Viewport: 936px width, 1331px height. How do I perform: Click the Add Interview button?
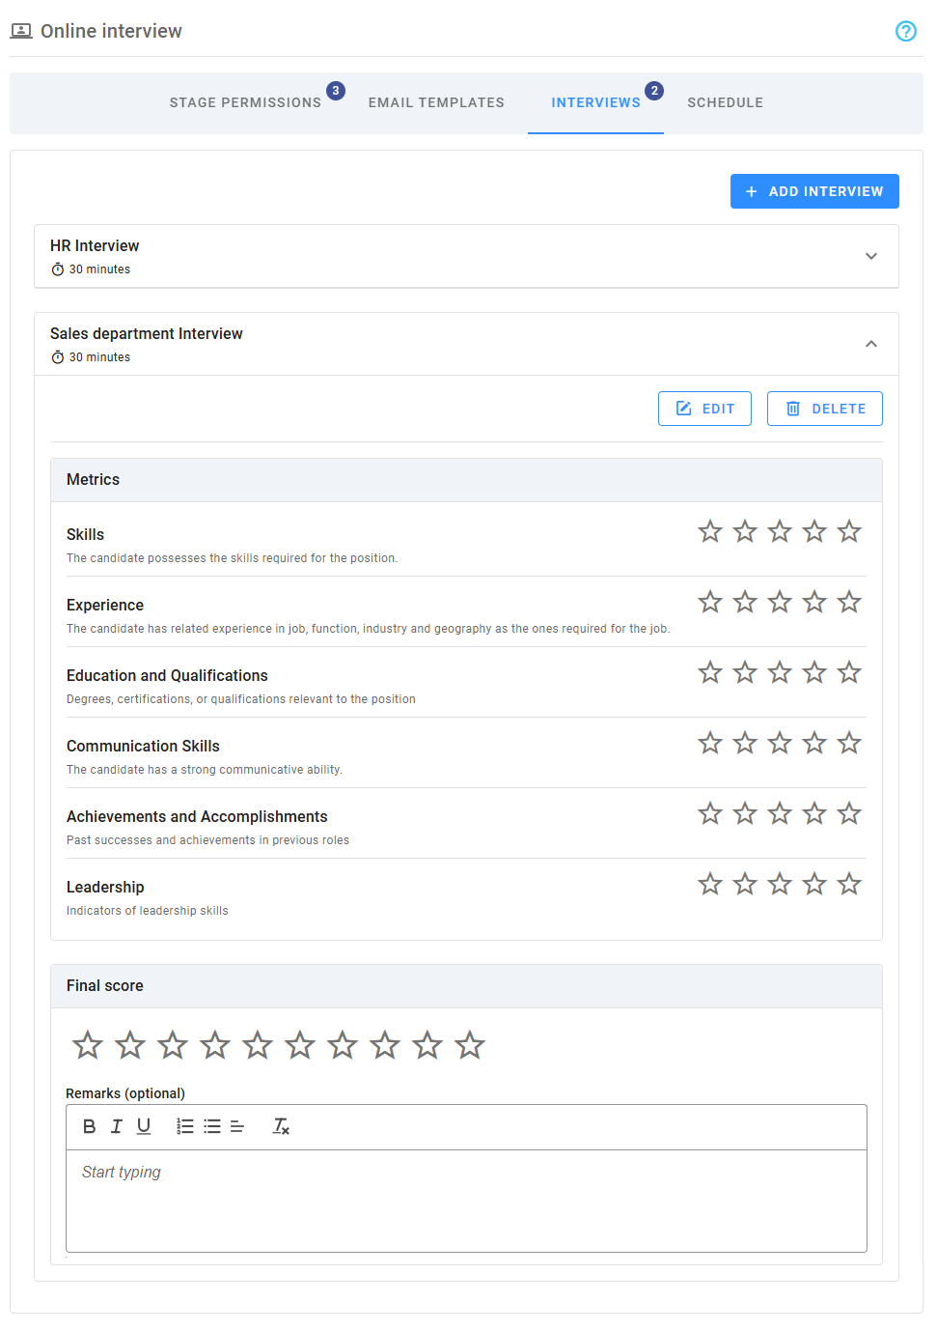[x=814, y=191]
